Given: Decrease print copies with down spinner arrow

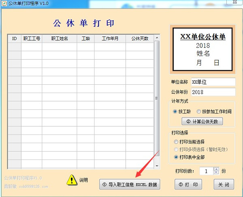Looking at the screenshot, I should click(216, 173).
